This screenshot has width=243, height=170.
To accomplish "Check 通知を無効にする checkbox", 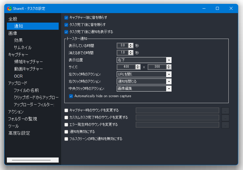I will coord(66,132).
